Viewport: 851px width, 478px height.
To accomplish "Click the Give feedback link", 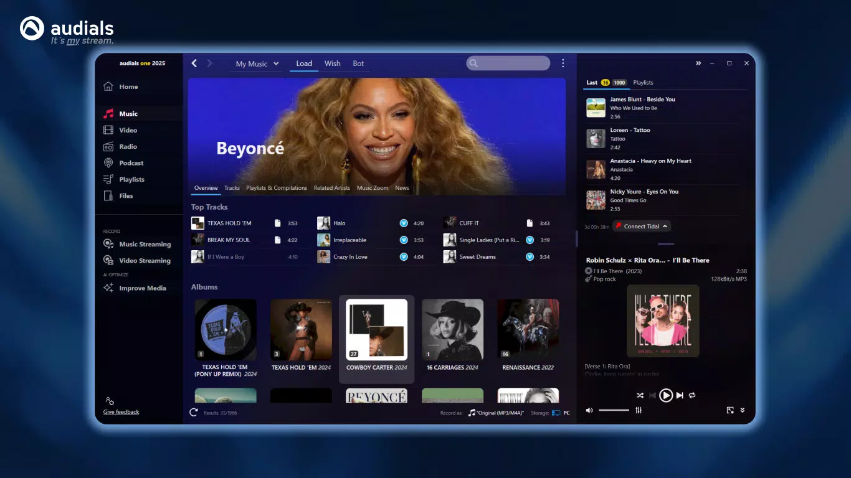I will point(121,412).
